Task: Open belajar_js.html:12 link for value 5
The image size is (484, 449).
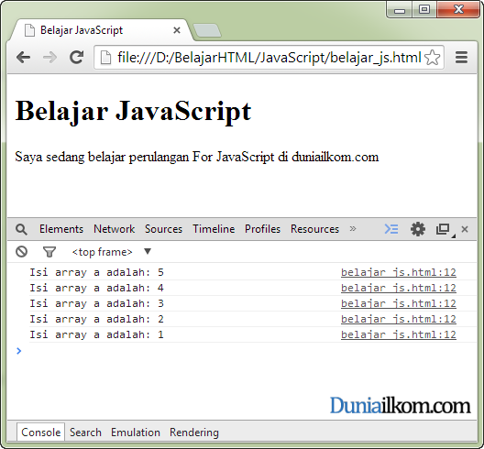Action: pos(399,272)
